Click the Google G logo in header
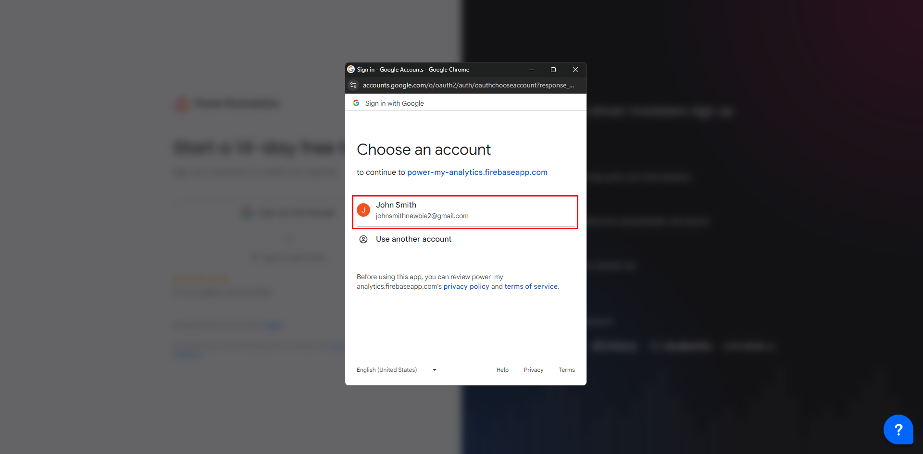The width and height of the screenshot is (923, 454). pyautogui.click(x=356, y=103)
